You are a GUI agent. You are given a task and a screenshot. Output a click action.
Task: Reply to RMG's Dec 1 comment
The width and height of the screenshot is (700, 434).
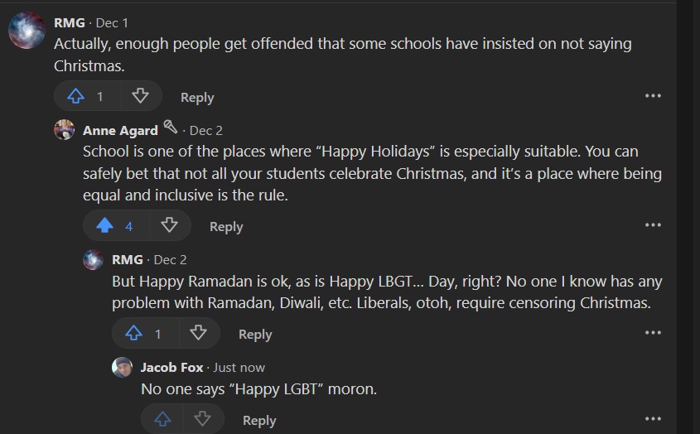(x=197, y=98)
